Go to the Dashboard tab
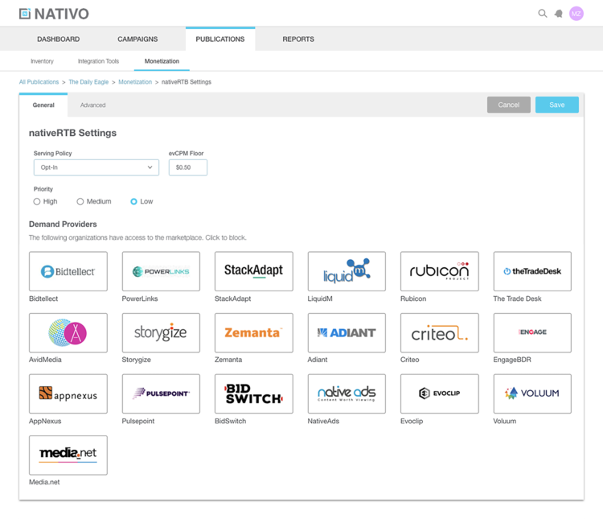The height and width of the screenshot is (519, 603). [x=59, y=39]
